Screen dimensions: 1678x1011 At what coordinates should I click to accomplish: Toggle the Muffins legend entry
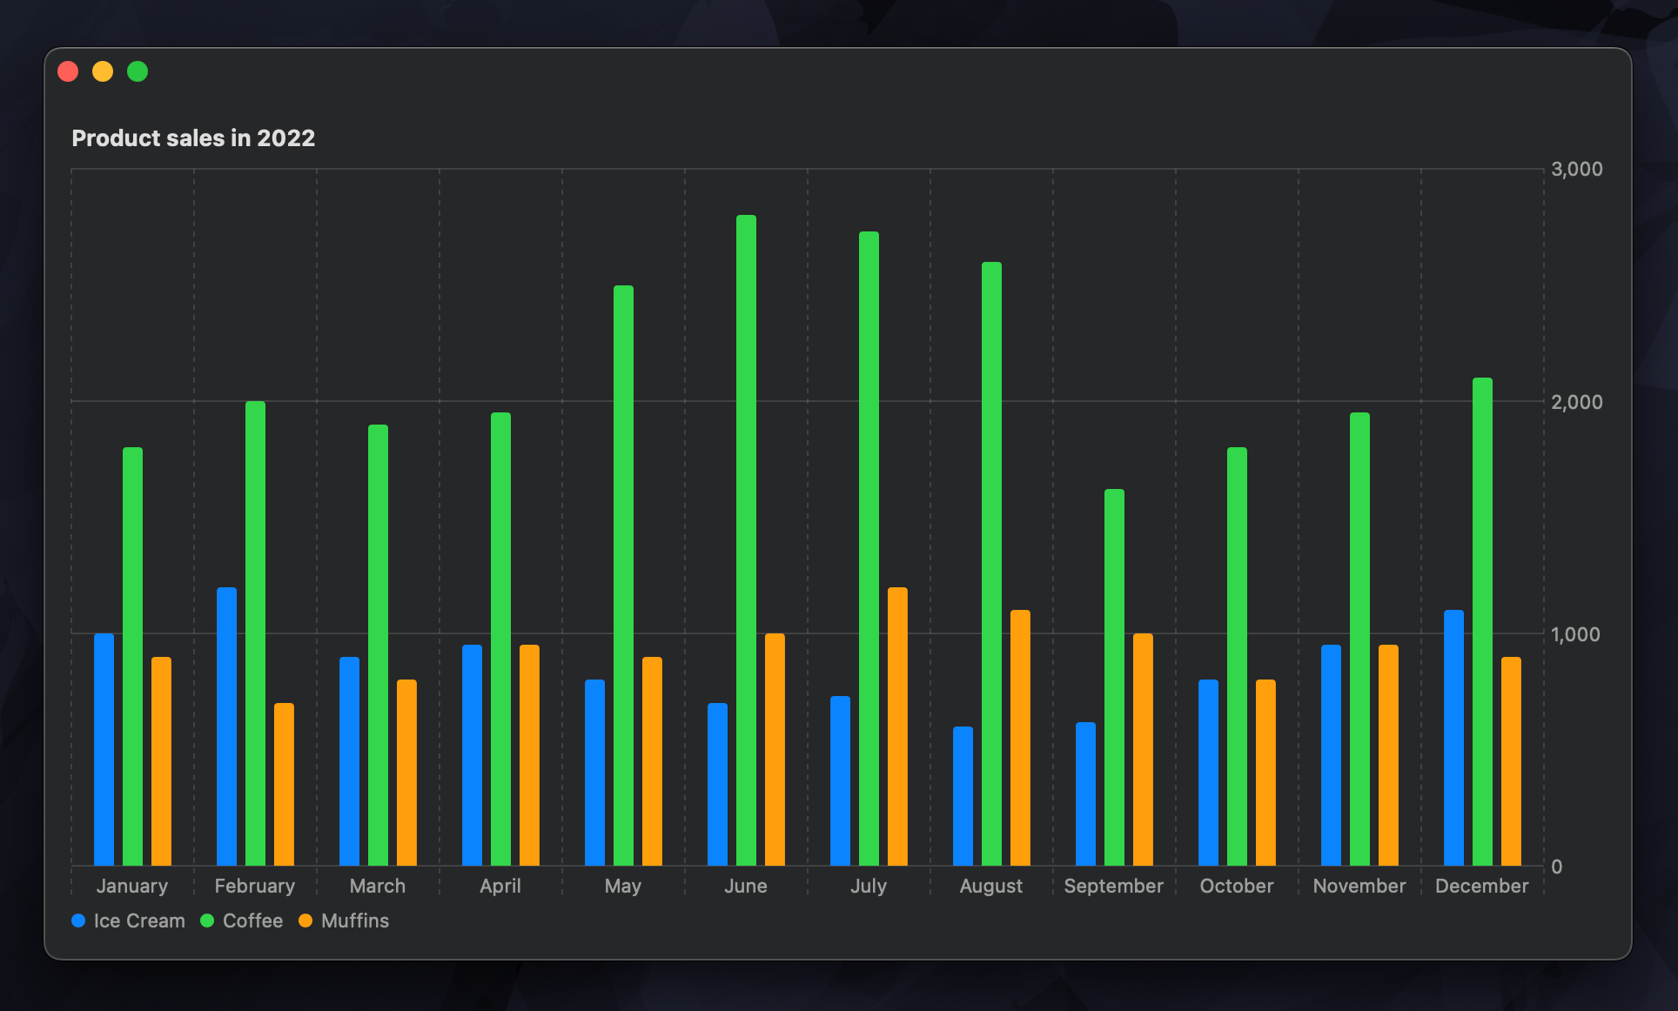[x=354, y=921]
